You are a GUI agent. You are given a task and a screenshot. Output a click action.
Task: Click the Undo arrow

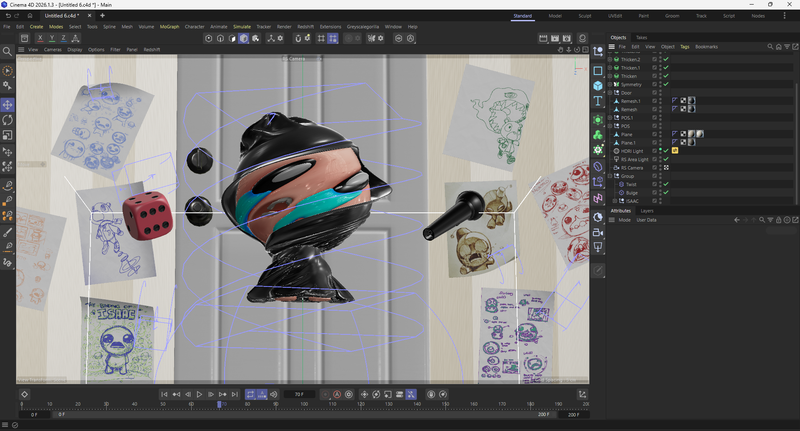pos(8,15)
